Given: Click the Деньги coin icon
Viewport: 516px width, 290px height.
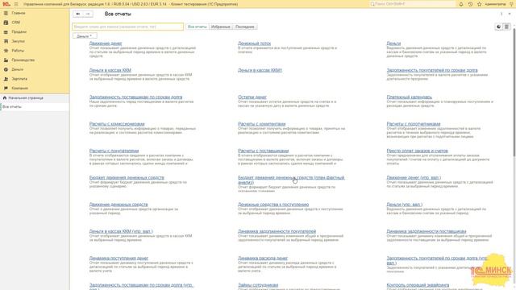Looking at the screenshot, I should (x=6, y=69).
